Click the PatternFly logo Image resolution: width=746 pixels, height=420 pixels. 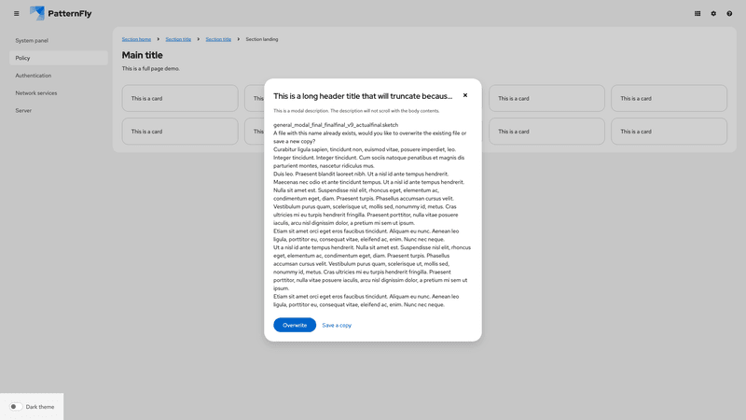pyautogui.click(x=61, y=14)
